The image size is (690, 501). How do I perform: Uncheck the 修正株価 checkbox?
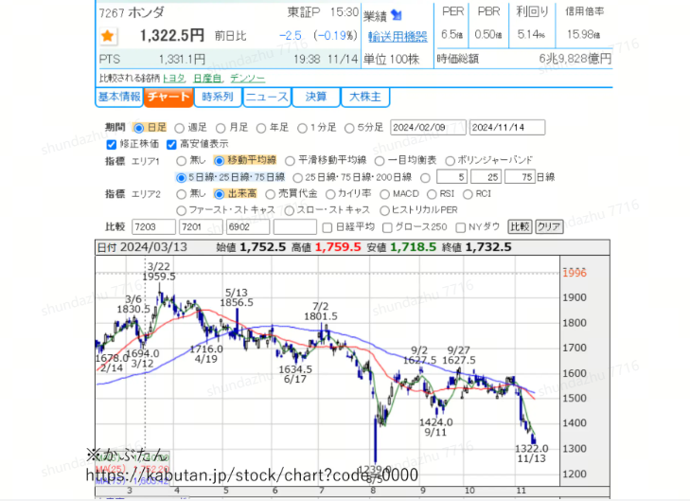pos(112,144)
